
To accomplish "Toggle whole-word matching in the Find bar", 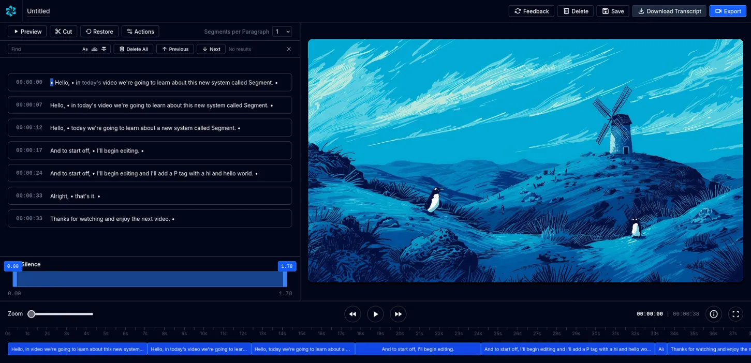I will pyautogui.click(x=94, y=49).
